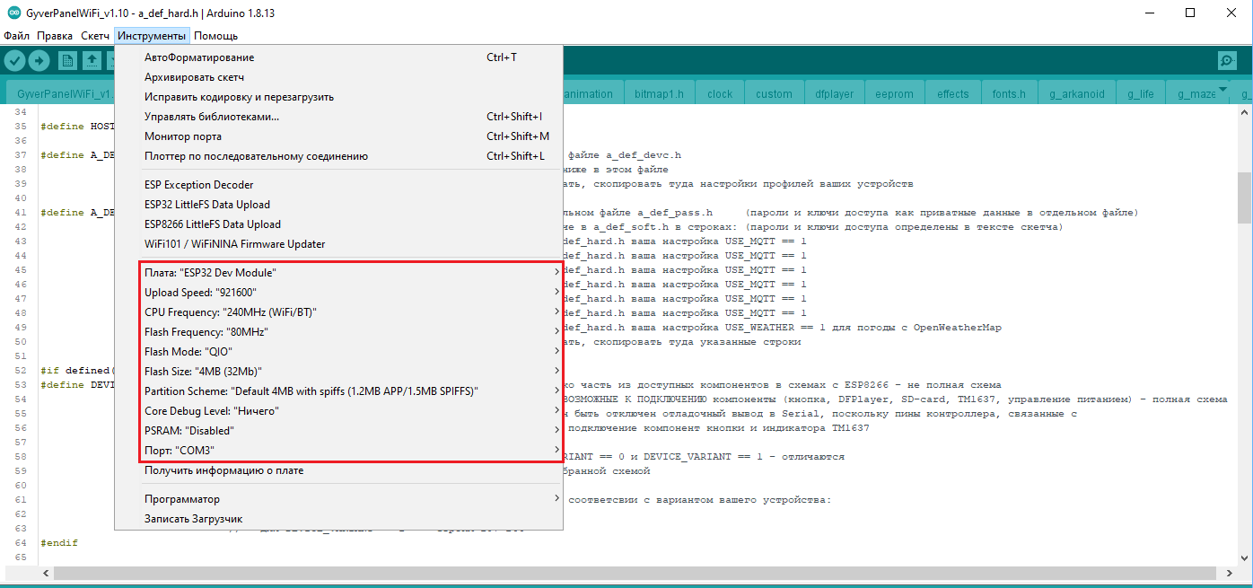Open the Помощь menu
Screen dimensions: 1253x588
click(x=216, y=36)
